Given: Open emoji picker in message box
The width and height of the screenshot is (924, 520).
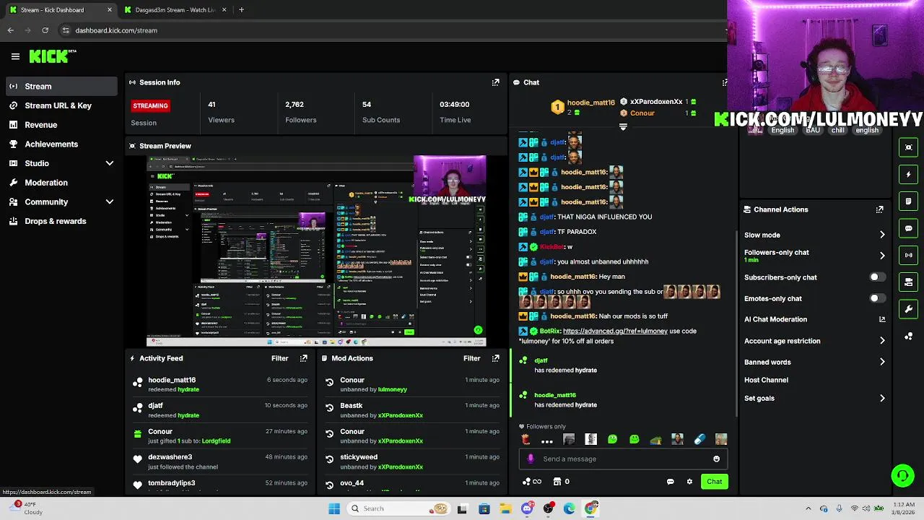Looking at the screenshot, I should pos(716,459).
